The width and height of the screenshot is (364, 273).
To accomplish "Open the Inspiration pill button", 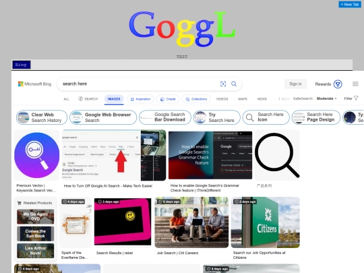I will click(x=140, y=99).
